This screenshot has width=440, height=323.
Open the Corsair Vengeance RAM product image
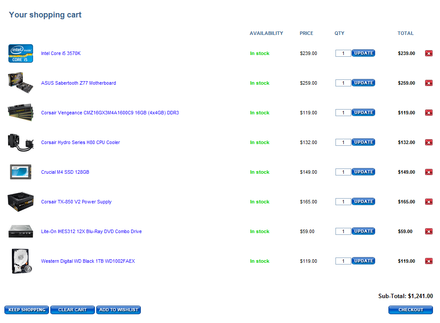pyautogui.click(x=21, y=113)
